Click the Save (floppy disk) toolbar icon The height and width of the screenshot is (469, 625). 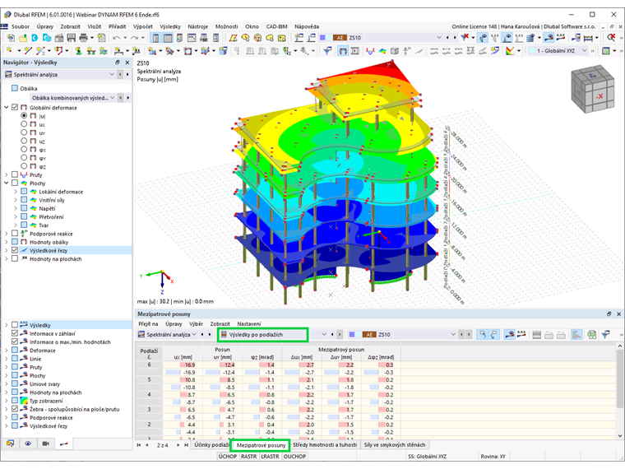(72, 38)
